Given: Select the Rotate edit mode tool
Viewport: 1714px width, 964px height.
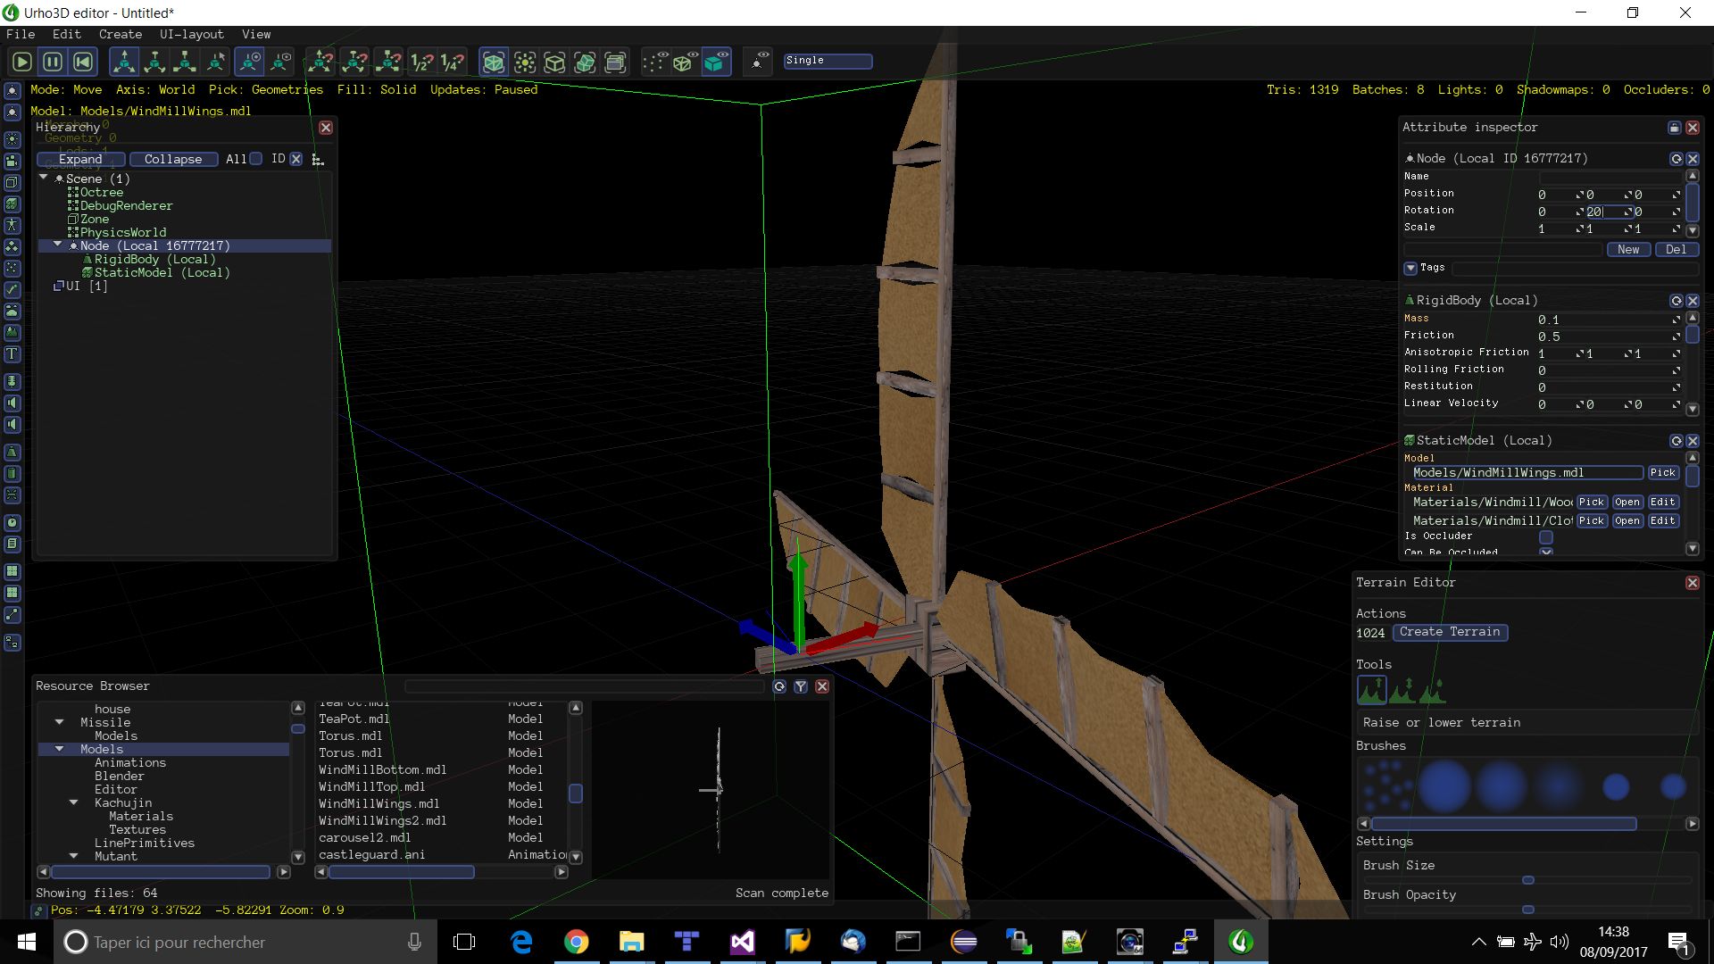Looking at the screenshot, I should 154,62.
